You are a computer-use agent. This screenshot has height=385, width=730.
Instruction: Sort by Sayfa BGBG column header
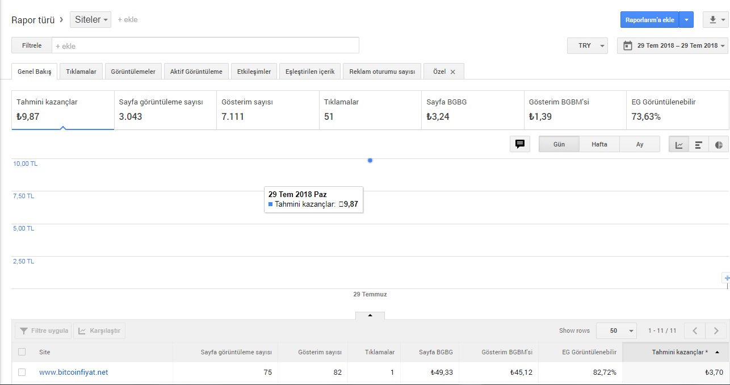[x=436, y=352]
